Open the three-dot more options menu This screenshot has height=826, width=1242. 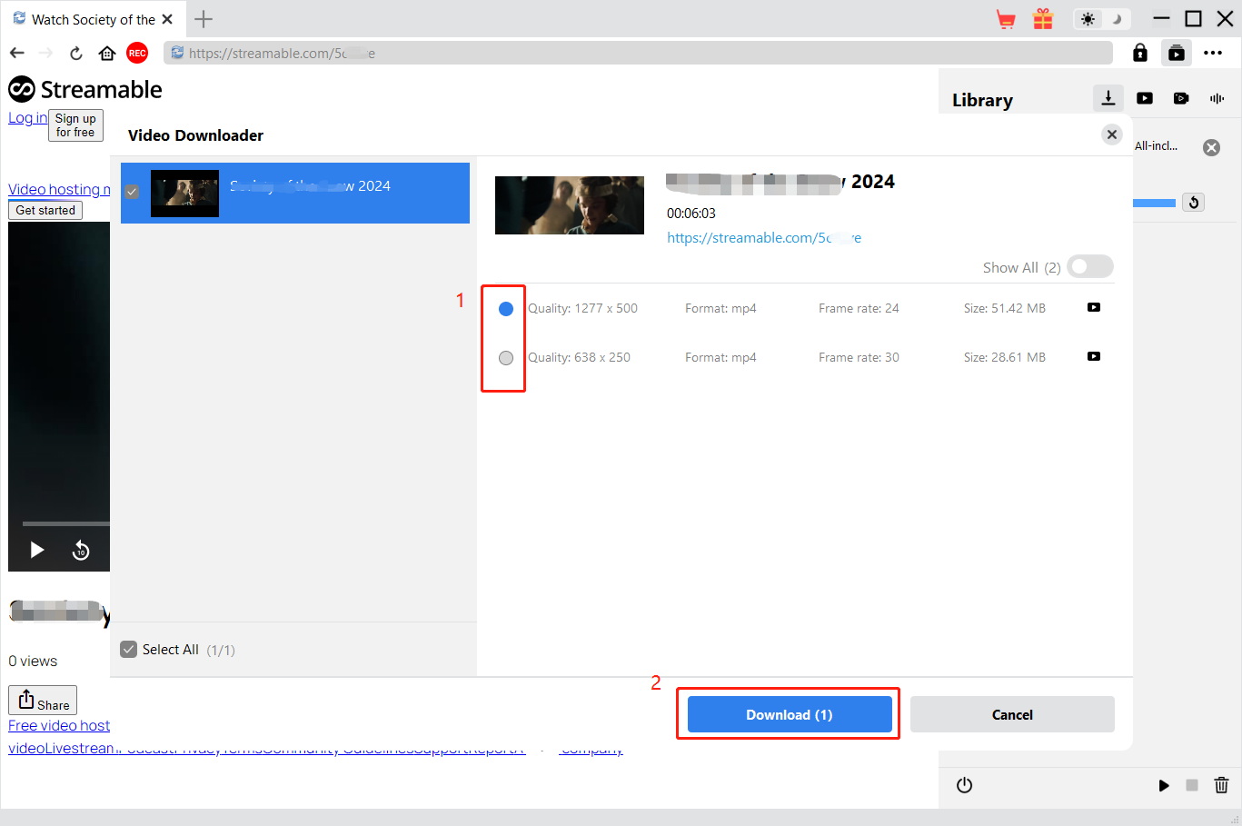pos(1213,54)
